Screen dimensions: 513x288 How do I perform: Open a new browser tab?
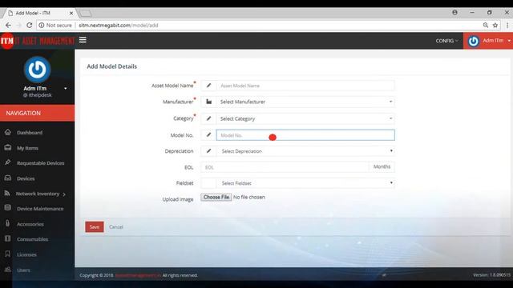click(86, 13)
